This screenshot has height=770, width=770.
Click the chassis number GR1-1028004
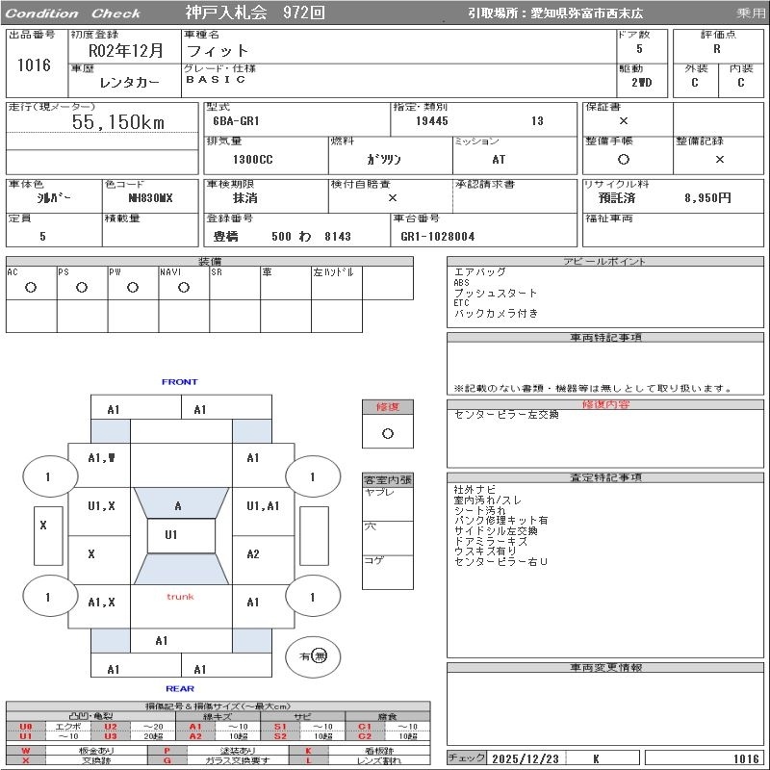pyautogui.click(x=438, y=236)
